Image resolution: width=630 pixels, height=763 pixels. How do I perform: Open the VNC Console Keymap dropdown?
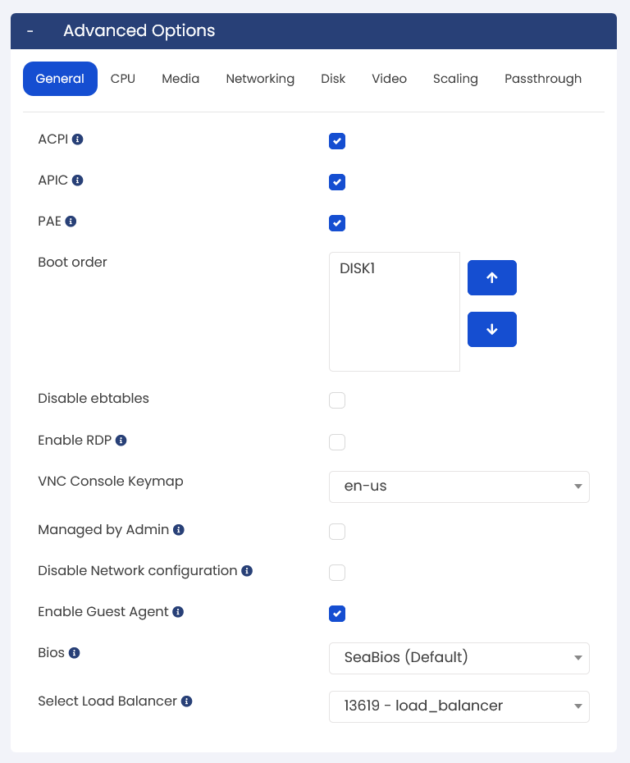click(459, 487)
